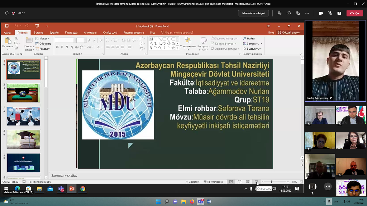Expand the shapes gallery More arrow
This screenshot has width=367, height=206.
coord(177,48)
